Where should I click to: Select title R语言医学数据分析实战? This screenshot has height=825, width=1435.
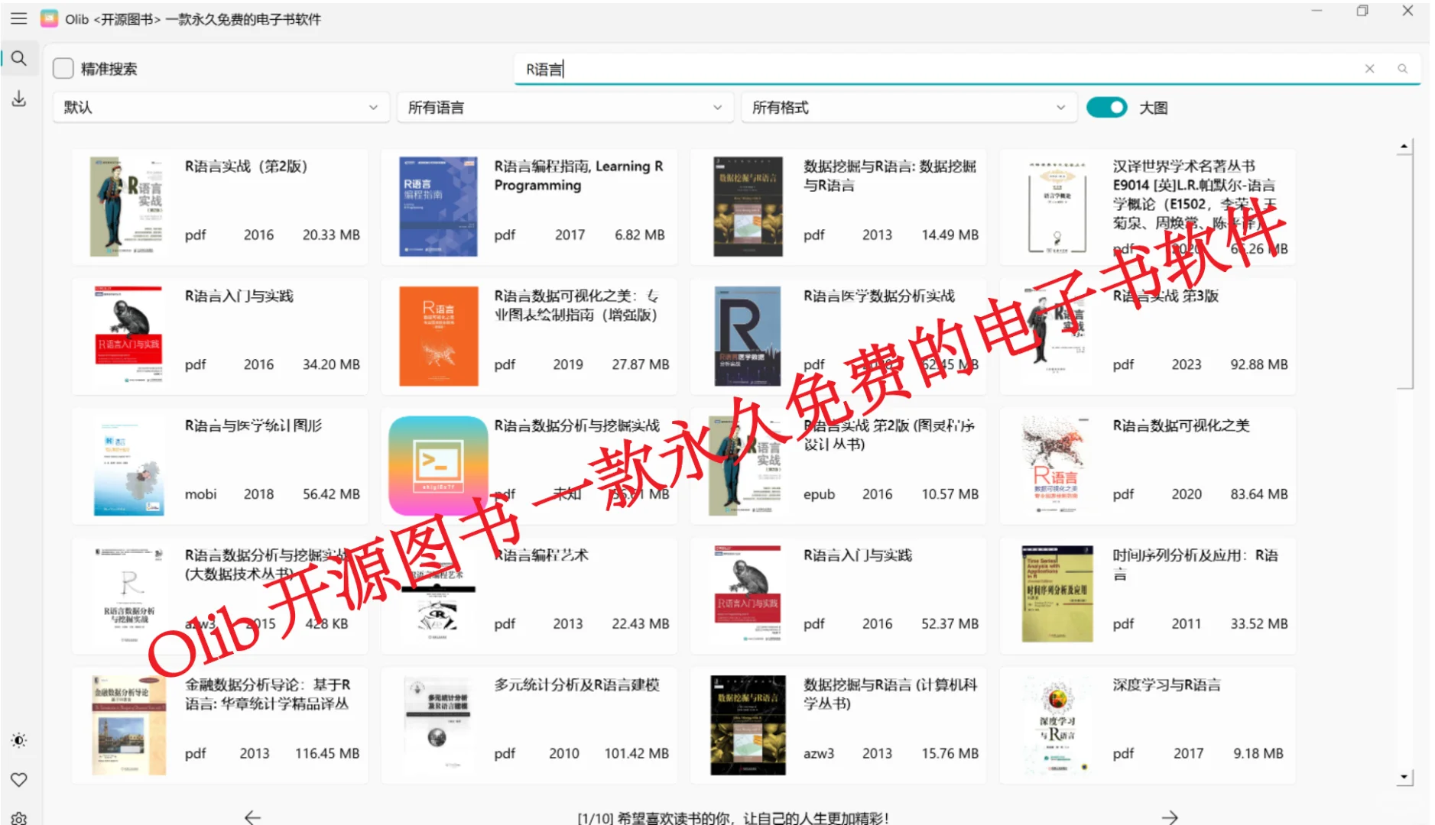click(x=879, y=296)
